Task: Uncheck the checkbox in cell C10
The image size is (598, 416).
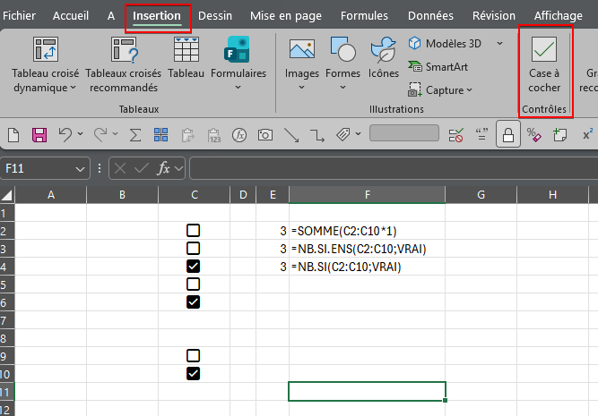Action: coord(194,373)
